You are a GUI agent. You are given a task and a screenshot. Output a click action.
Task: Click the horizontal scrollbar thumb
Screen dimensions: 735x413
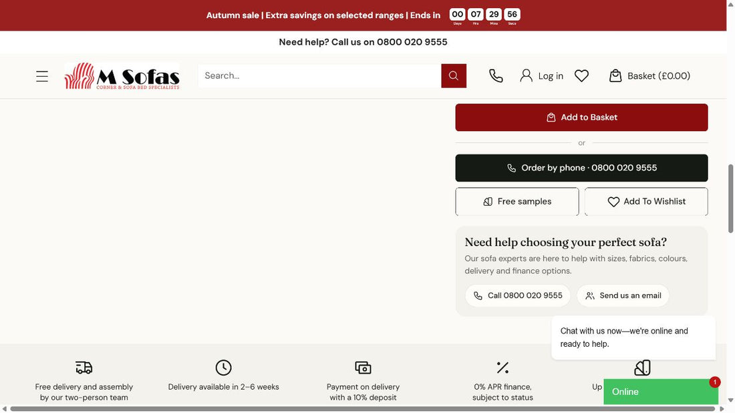pos(362,409)
